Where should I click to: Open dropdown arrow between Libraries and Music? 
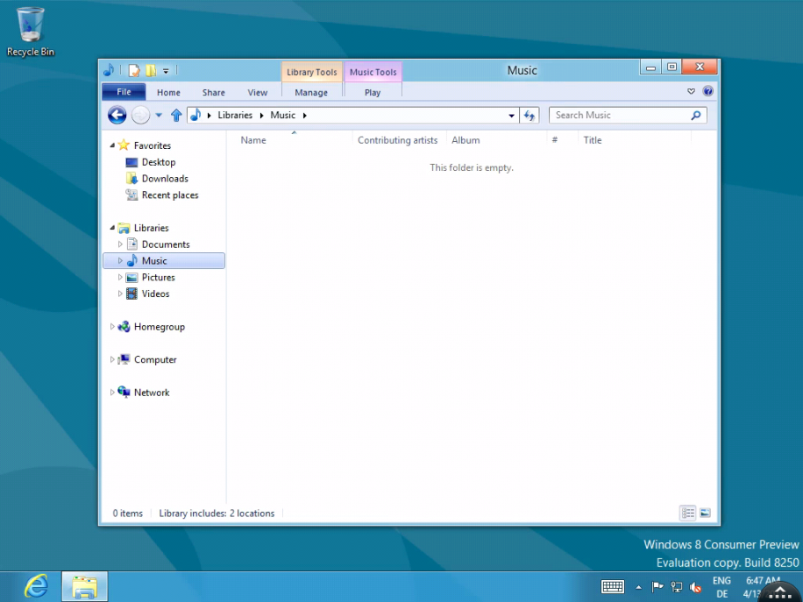coord(261,116)
